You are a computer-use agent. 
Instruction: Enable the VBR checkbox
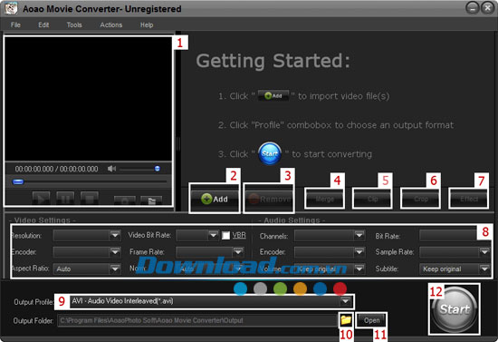click(x=225, y=236)
